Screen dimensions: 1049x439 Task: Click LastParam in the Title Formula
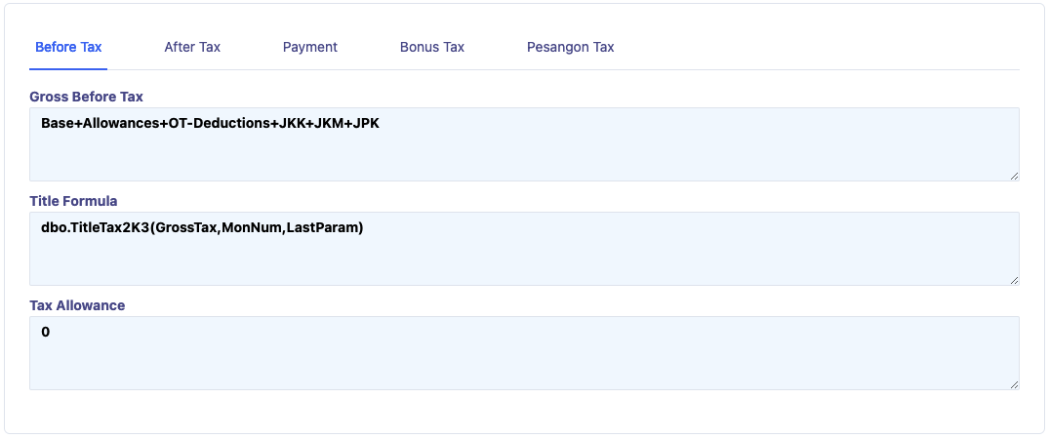pyautogui.click(x=324, y=228)
